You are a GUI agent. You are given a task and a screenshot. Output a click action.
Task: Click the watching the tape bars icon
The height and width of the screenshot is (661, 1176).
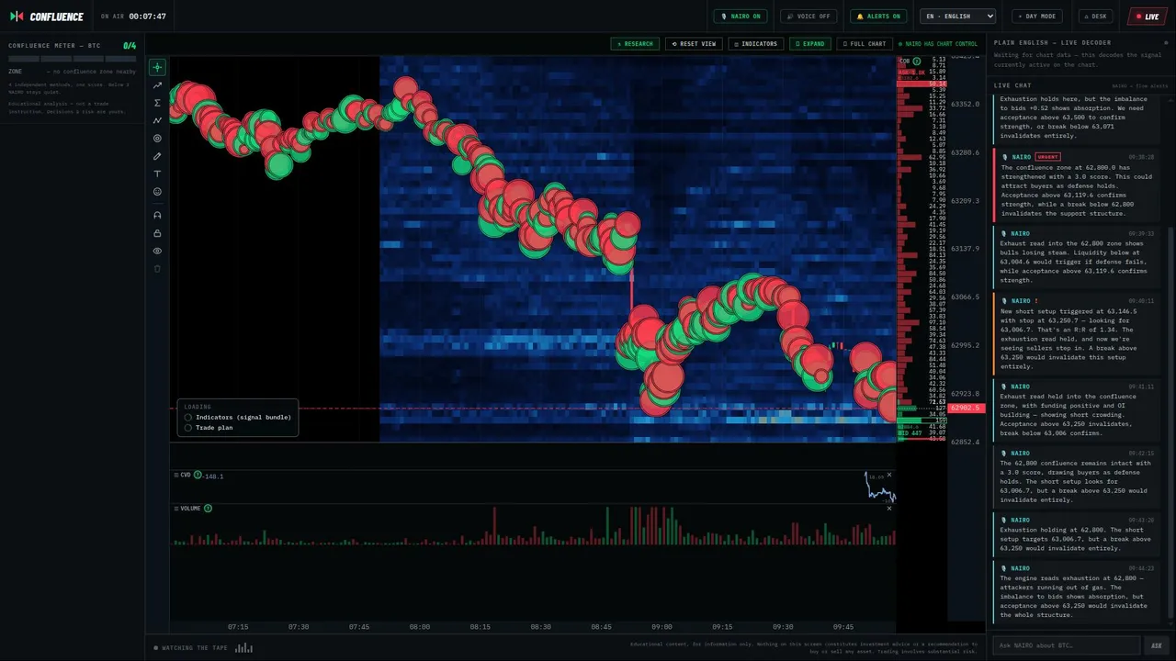[x=243, y=648]
